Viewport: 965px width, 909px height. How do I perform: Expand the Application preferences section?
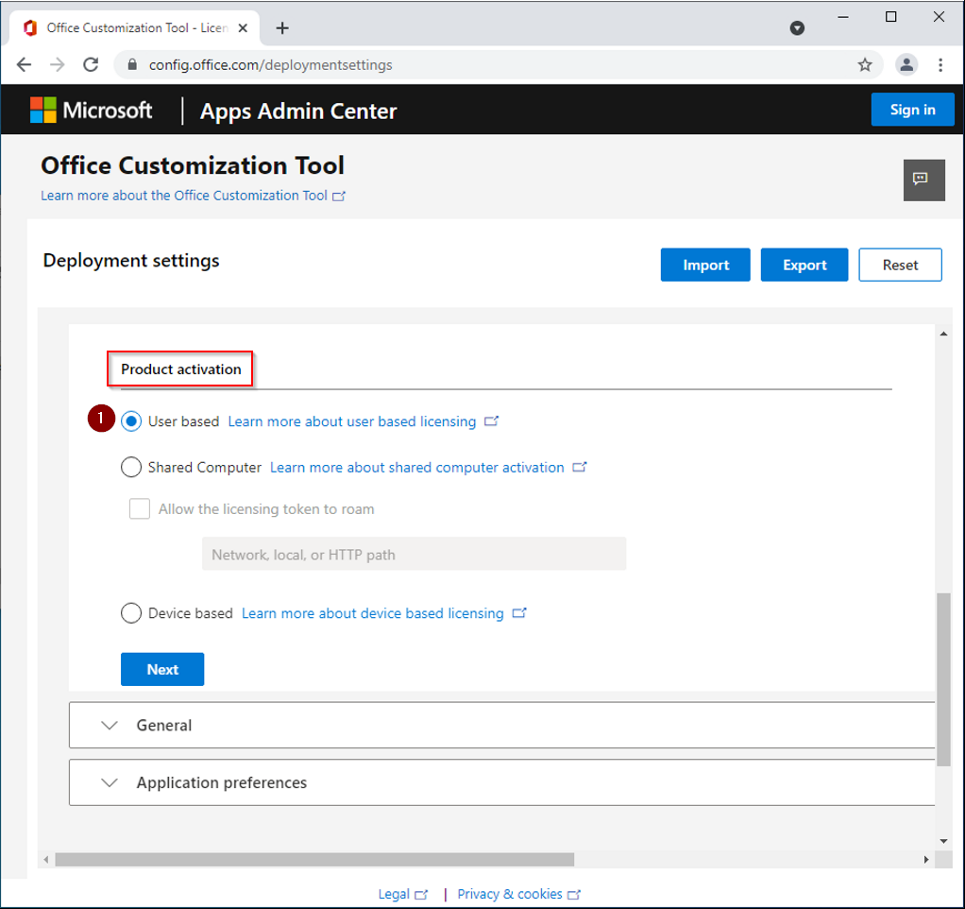(x=501, y=782)
